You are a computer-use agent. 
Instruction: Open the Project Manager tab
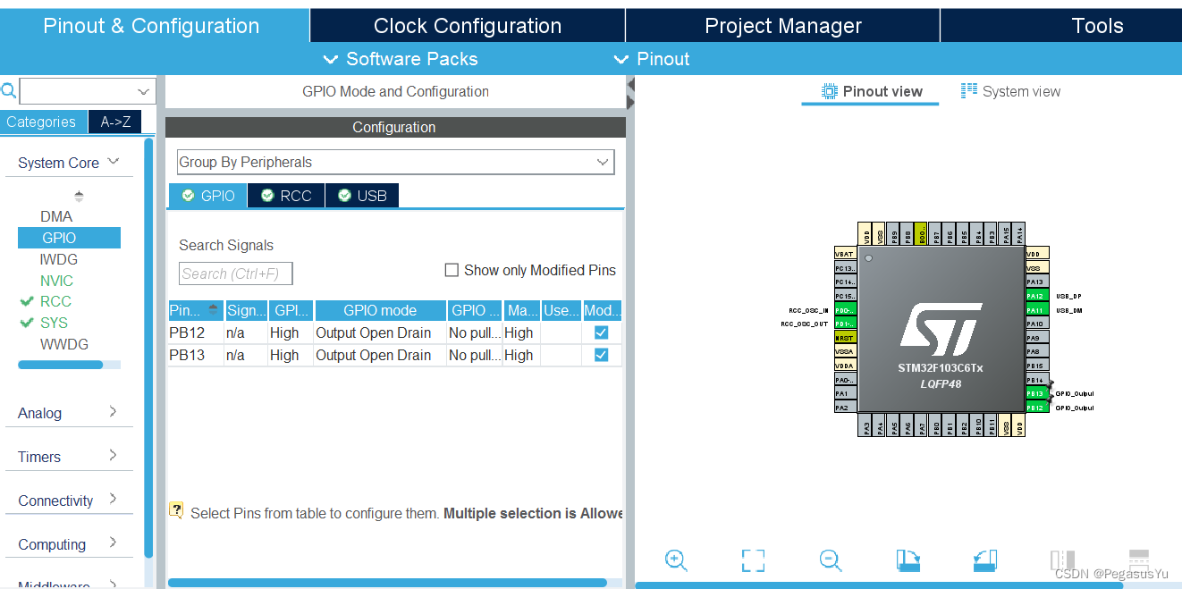pyautogui.click(x=783, y=26)
